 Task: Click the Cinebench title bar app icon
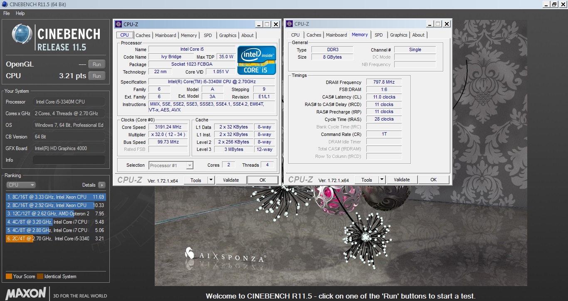coord(4,4)
